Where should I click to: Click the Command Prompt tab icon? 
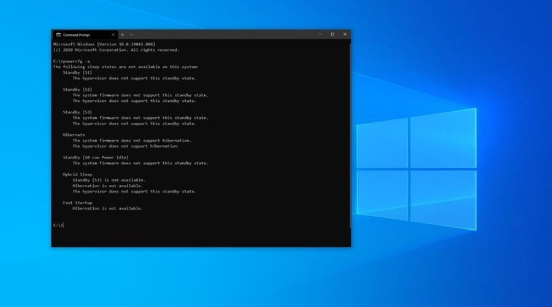(58, 35)
